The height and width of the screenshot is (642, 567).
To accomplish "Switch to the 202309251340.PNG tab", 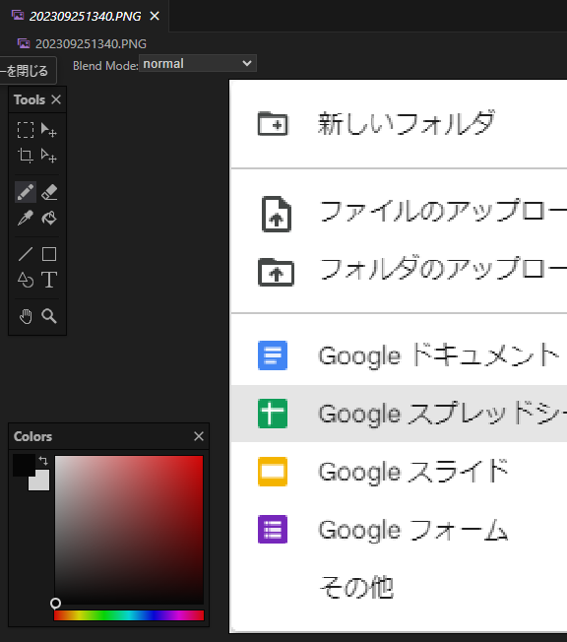I will 86,17.
